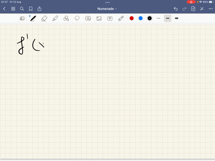Bookmark this page
The height and width of the screenshot is (161, 215).
pyautogui.click(x=30, y=9)
